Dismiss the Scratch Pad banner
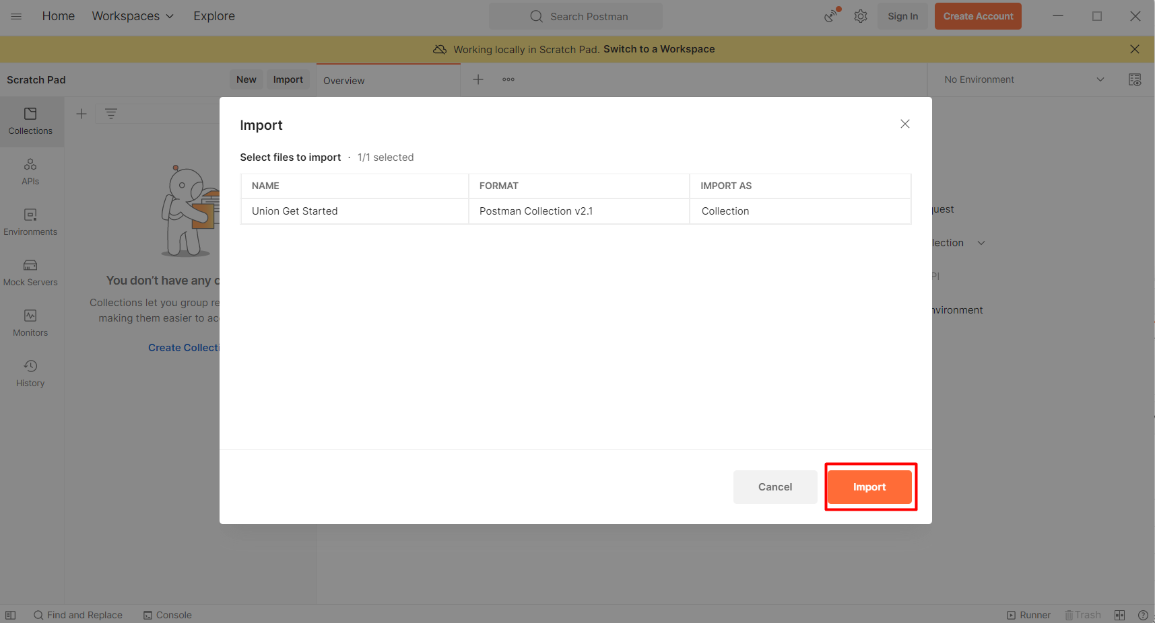The image size is (1155, 623). [x=1135, y=49]
